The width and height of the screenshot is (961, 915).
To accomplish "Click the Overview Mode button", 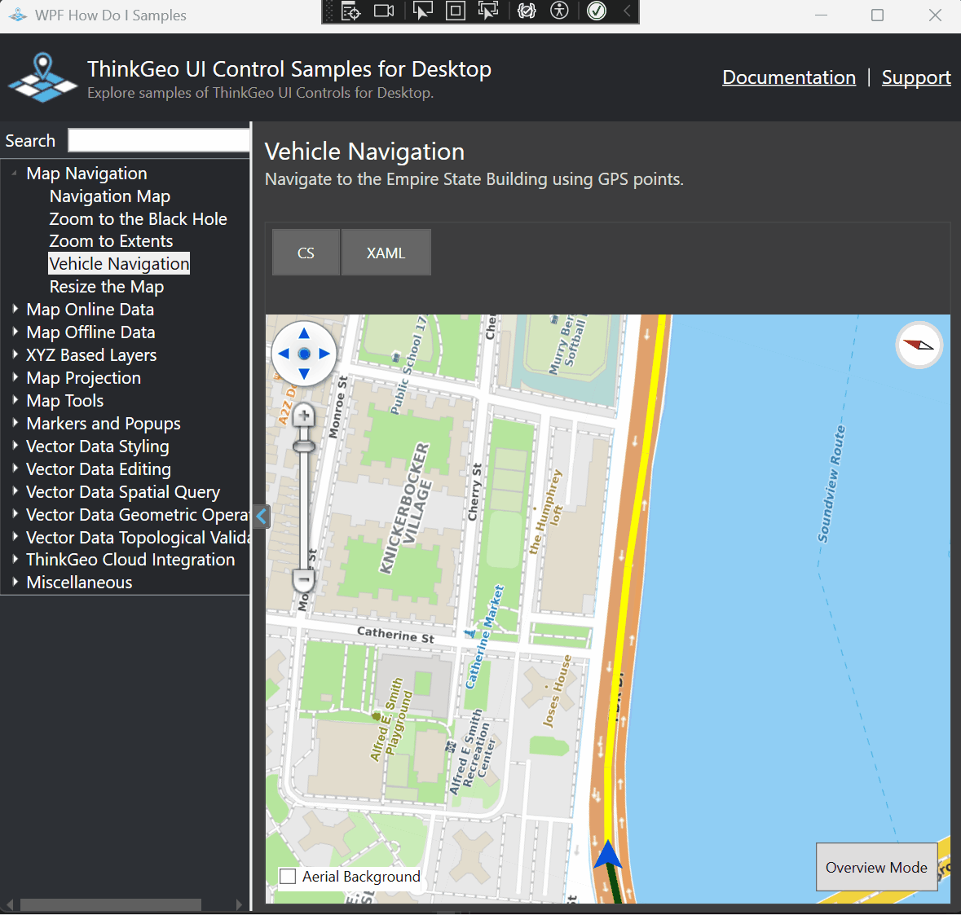I will coord(876,867).
